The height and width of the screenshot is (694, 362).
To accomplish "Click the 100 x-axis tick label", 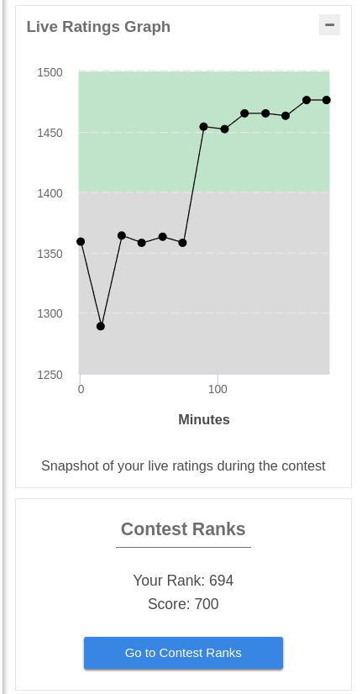I will pos(218,390).
